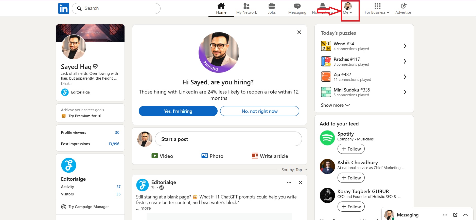Click chevron next to Wend #34
Image resolution: width=476 pixels, height=220 pixels.
405,46
